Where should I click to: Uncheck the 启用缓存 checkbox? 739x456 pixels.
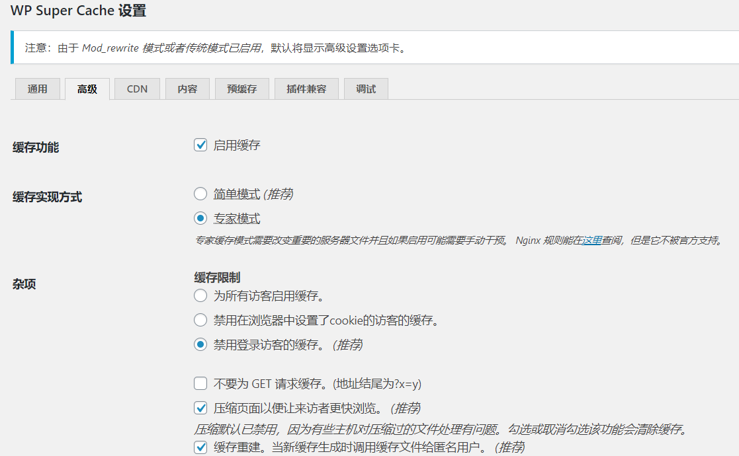click(x=200, y=145)
